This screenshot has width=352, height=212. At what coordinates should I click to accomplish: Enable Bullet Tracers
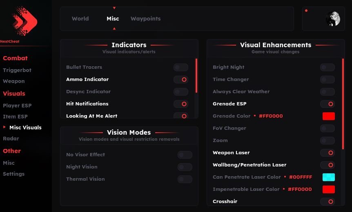(180, 68)
